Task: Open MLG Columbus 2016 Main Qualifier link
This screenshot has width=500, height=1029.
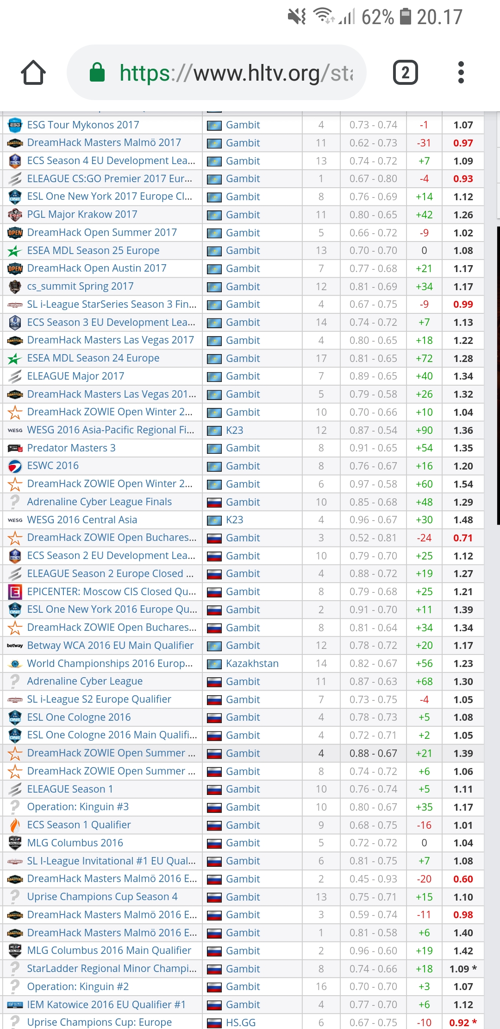Action: [109, 950]
